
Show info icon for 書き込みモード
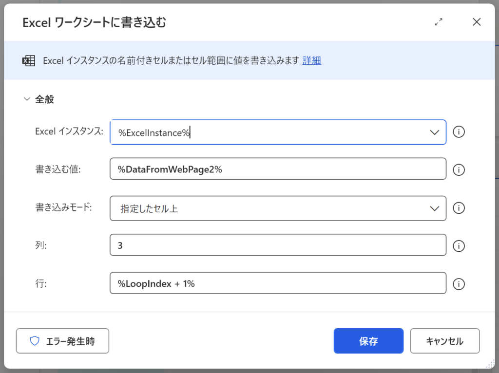(459, 208)
